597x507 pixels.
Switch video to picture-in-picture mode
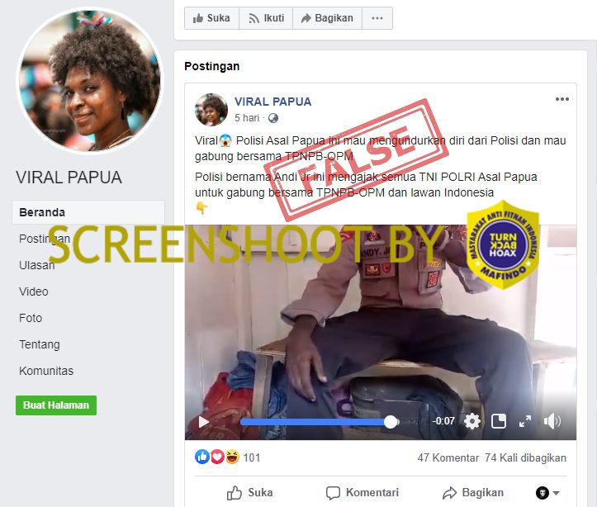click(499, 421)
